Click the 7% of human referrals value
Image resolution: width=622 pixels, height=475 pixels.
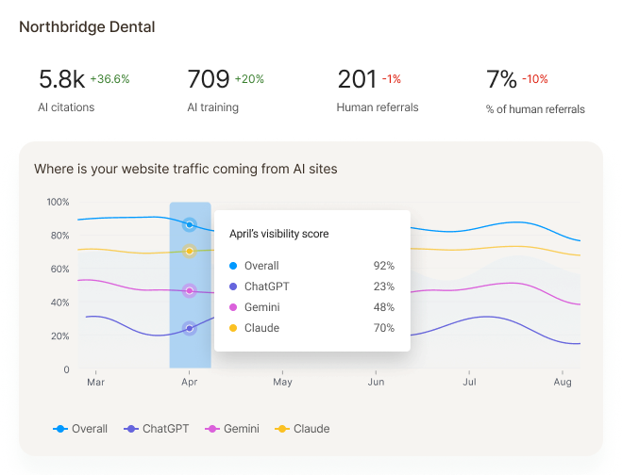501,79
